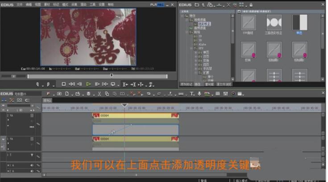This screenshot has height=182, width=328.
Task: Click the New Sequence page icon
Action: 67,94
